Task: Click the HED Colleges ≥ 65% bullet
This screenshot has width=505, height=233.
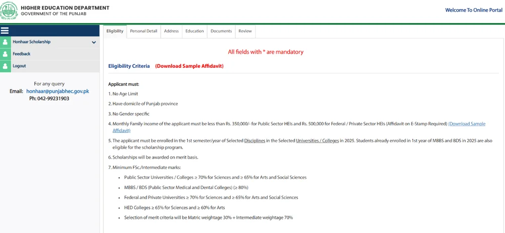Action: (175, 207)
